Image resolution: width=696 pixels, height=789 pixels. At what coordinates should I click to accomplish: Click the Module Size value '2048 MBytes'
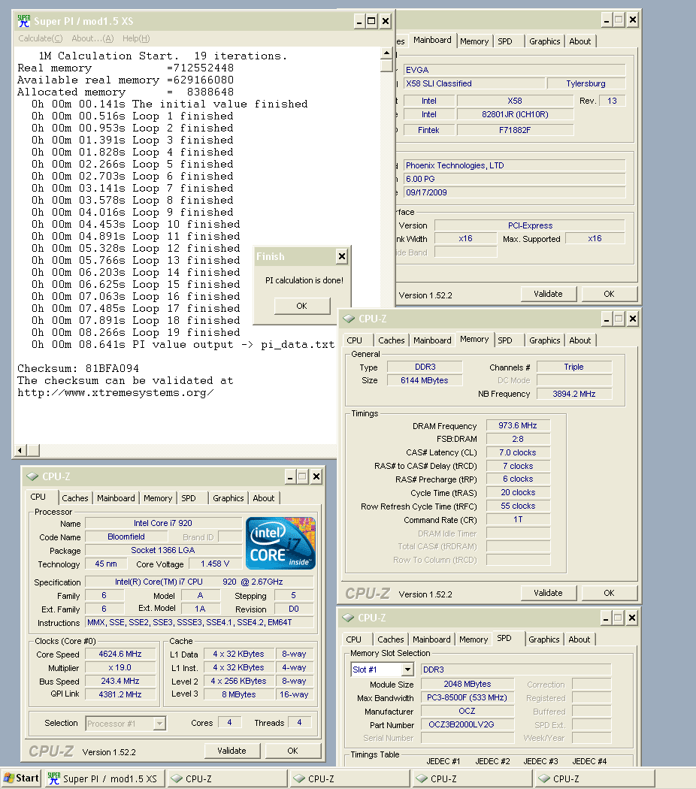pos(467,685)
